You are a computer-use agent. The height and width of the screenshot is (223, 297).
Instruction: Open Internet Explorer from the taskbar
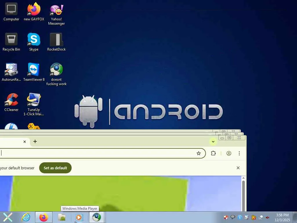[26, 217]
